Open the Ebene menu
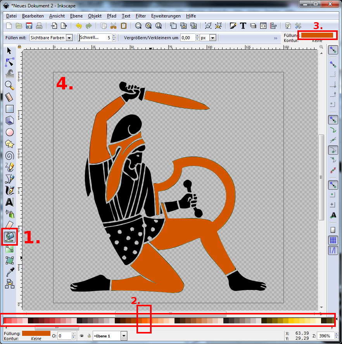This screenshot has width=342, height=344. 76,16
